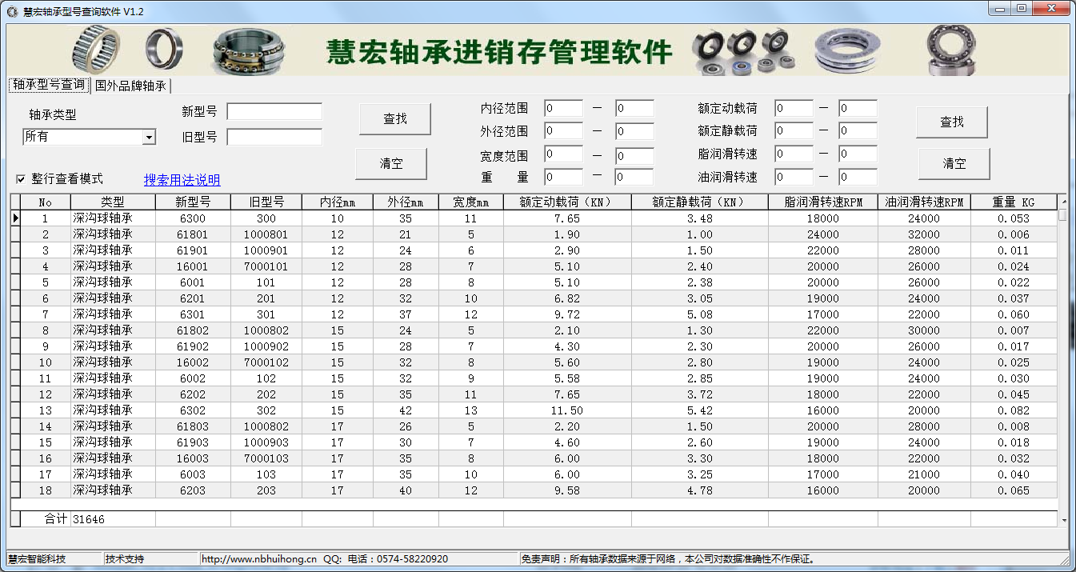Click the row selector for row No 5
This screenshot has width=1076, height=572.
coord(15,282)
